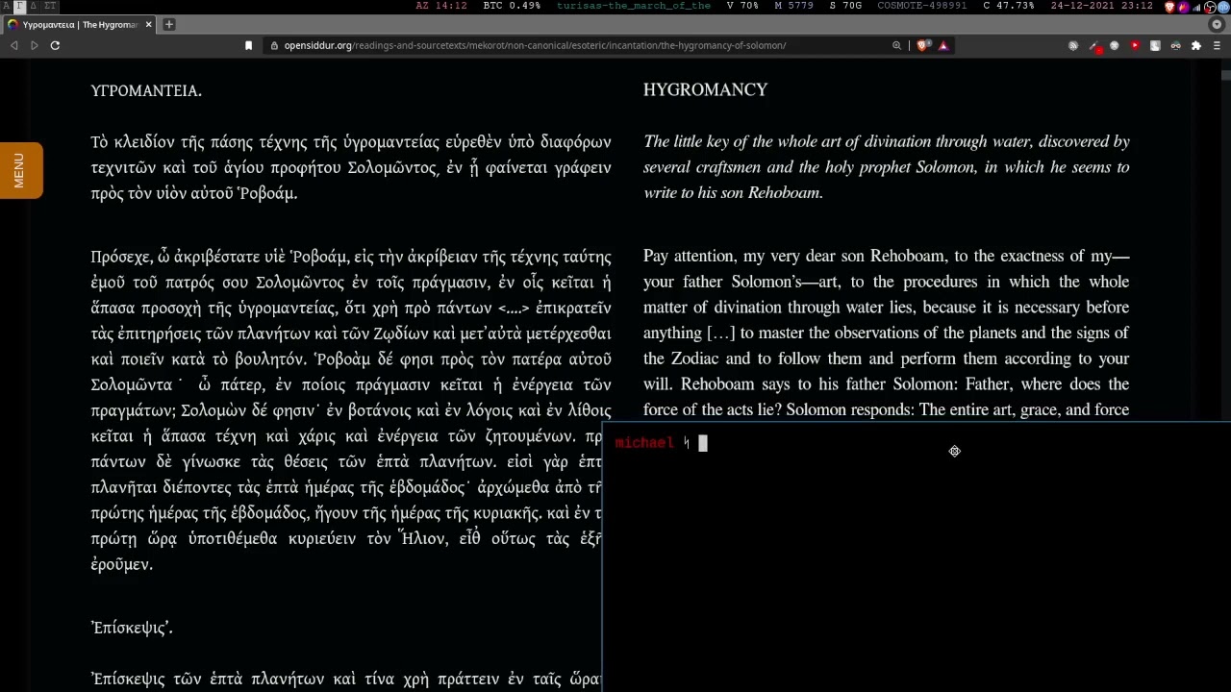Click the network signal tray icon
Screen dimensions: 1231x692
(x=1196, y=6)
